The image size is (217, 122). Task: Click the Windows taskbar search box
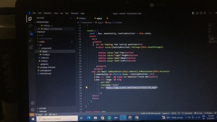tap(57, 119)
